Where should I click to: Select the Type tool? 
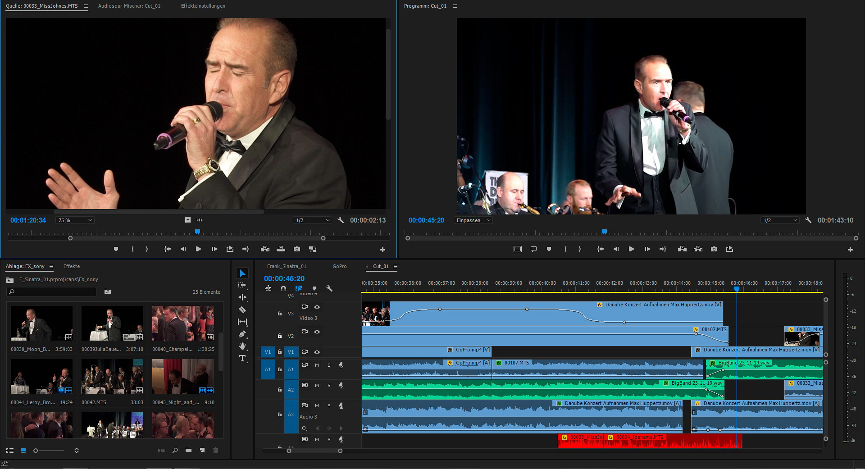pos(242,358)
